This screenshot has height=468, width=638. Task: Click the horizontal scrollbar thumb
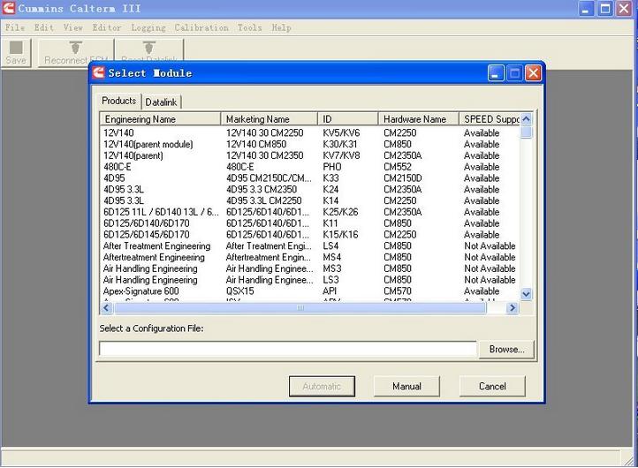300,308
